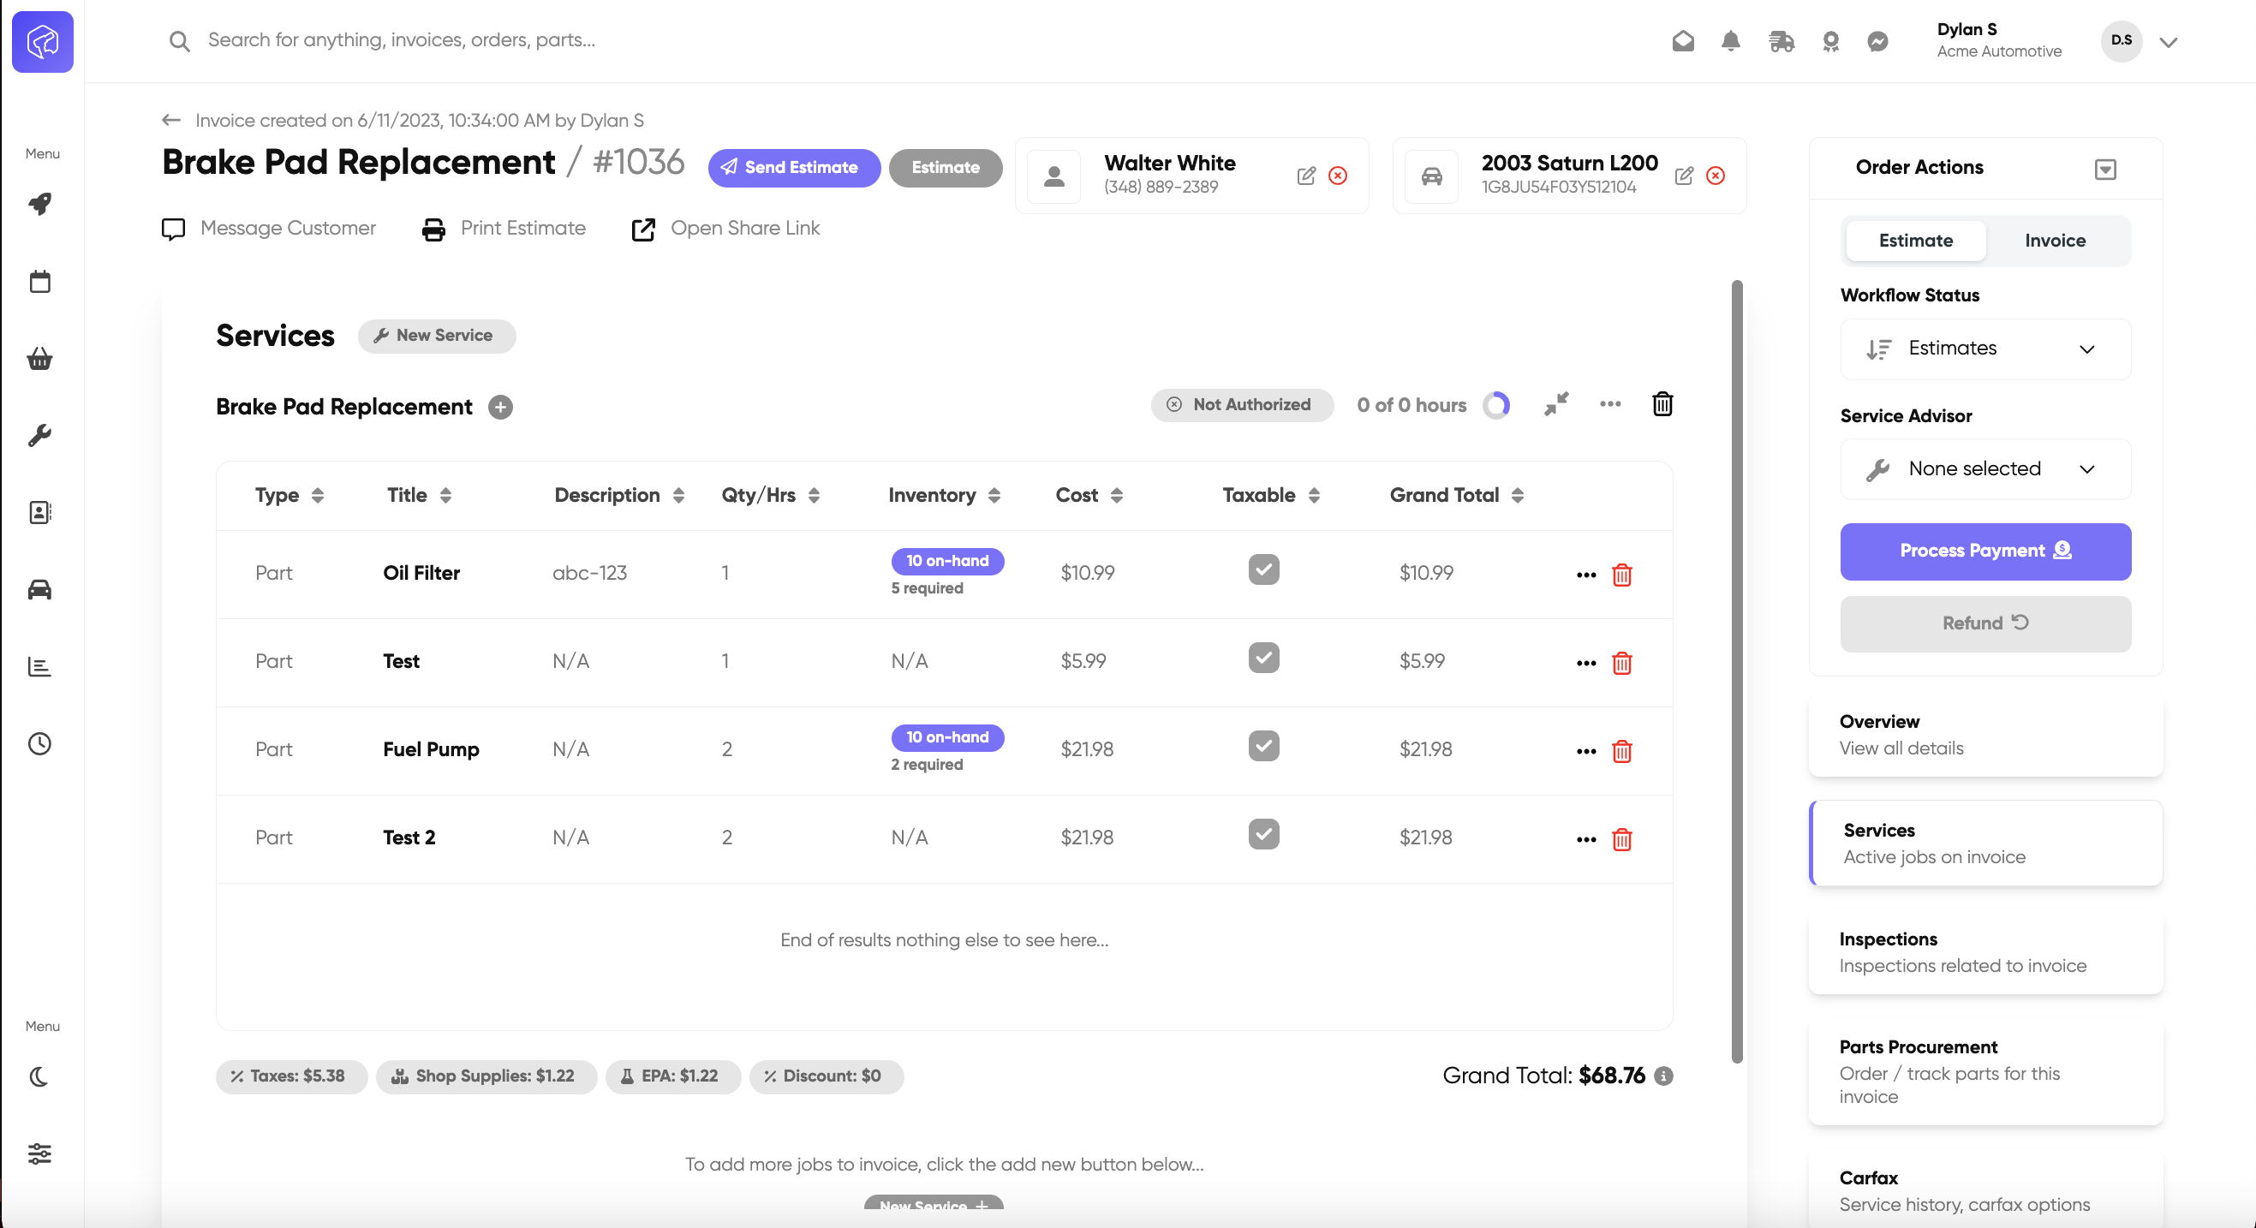2256x1228 pixels.
Task: Expand the Service Advisor dropdown
Action: [1985, 468]
